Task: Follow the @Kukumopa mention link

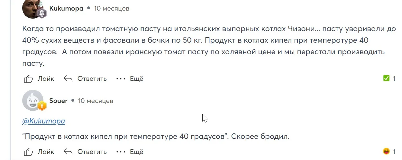Action: [x=44, y=121]
